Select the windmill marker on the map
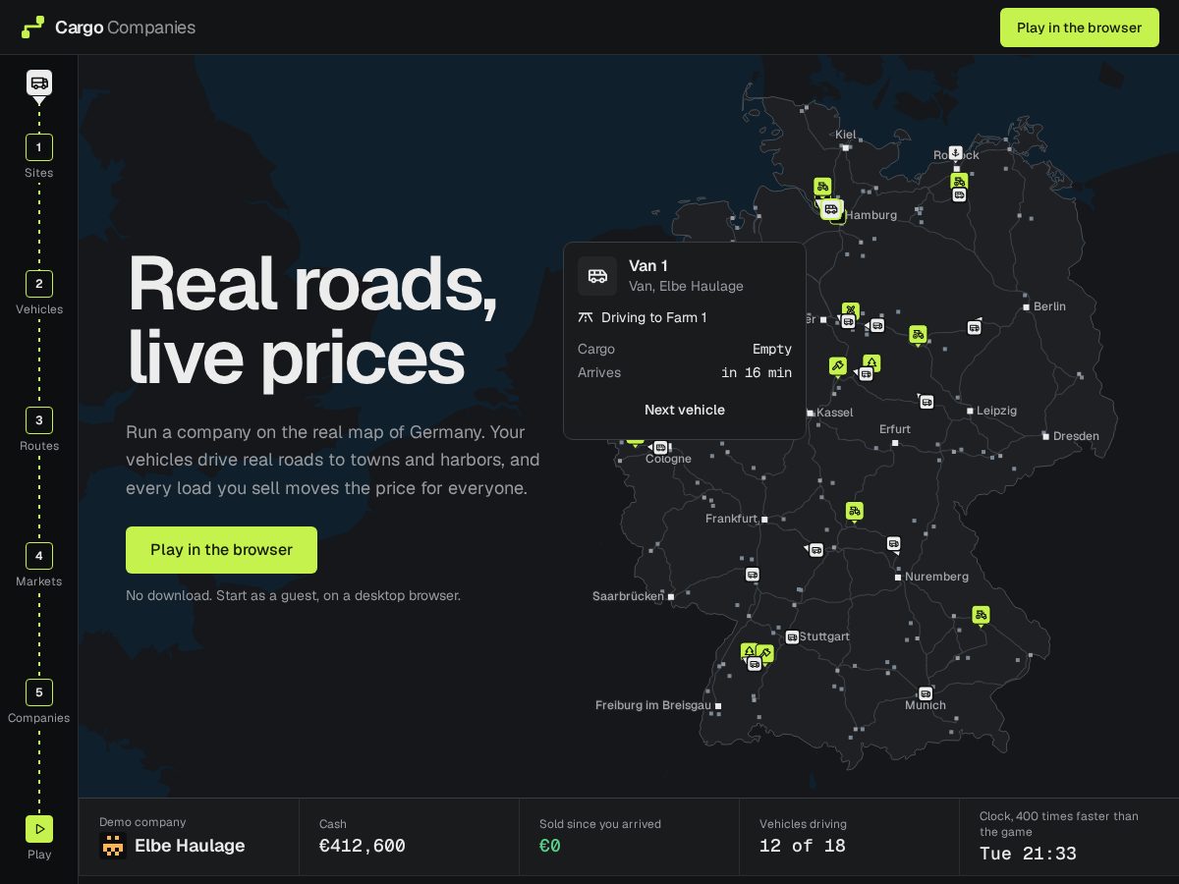The height and width of the screenshot is (884, 1179). click(850, 310)
